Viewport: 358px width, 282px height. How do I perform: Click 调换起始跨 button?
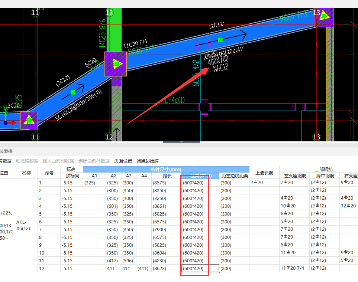click(148, 161)
